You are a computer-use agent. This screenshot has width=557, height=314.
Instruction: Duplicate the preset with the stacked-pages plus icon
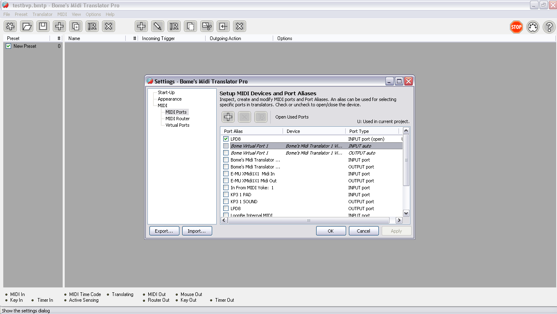tap(76, 27)
